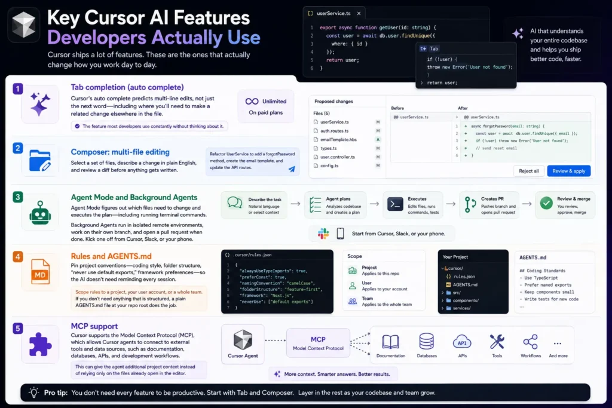Close the userService.ts editor tab
612x408 pixels.
tap(359, 13)
